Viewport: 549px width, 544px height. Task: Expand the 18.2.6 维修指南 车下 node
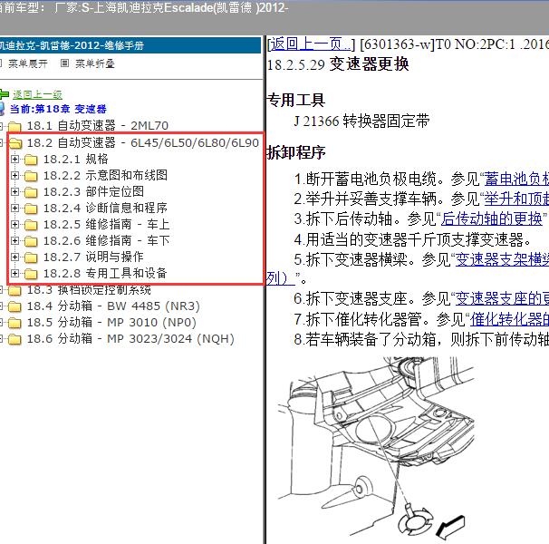14,240
